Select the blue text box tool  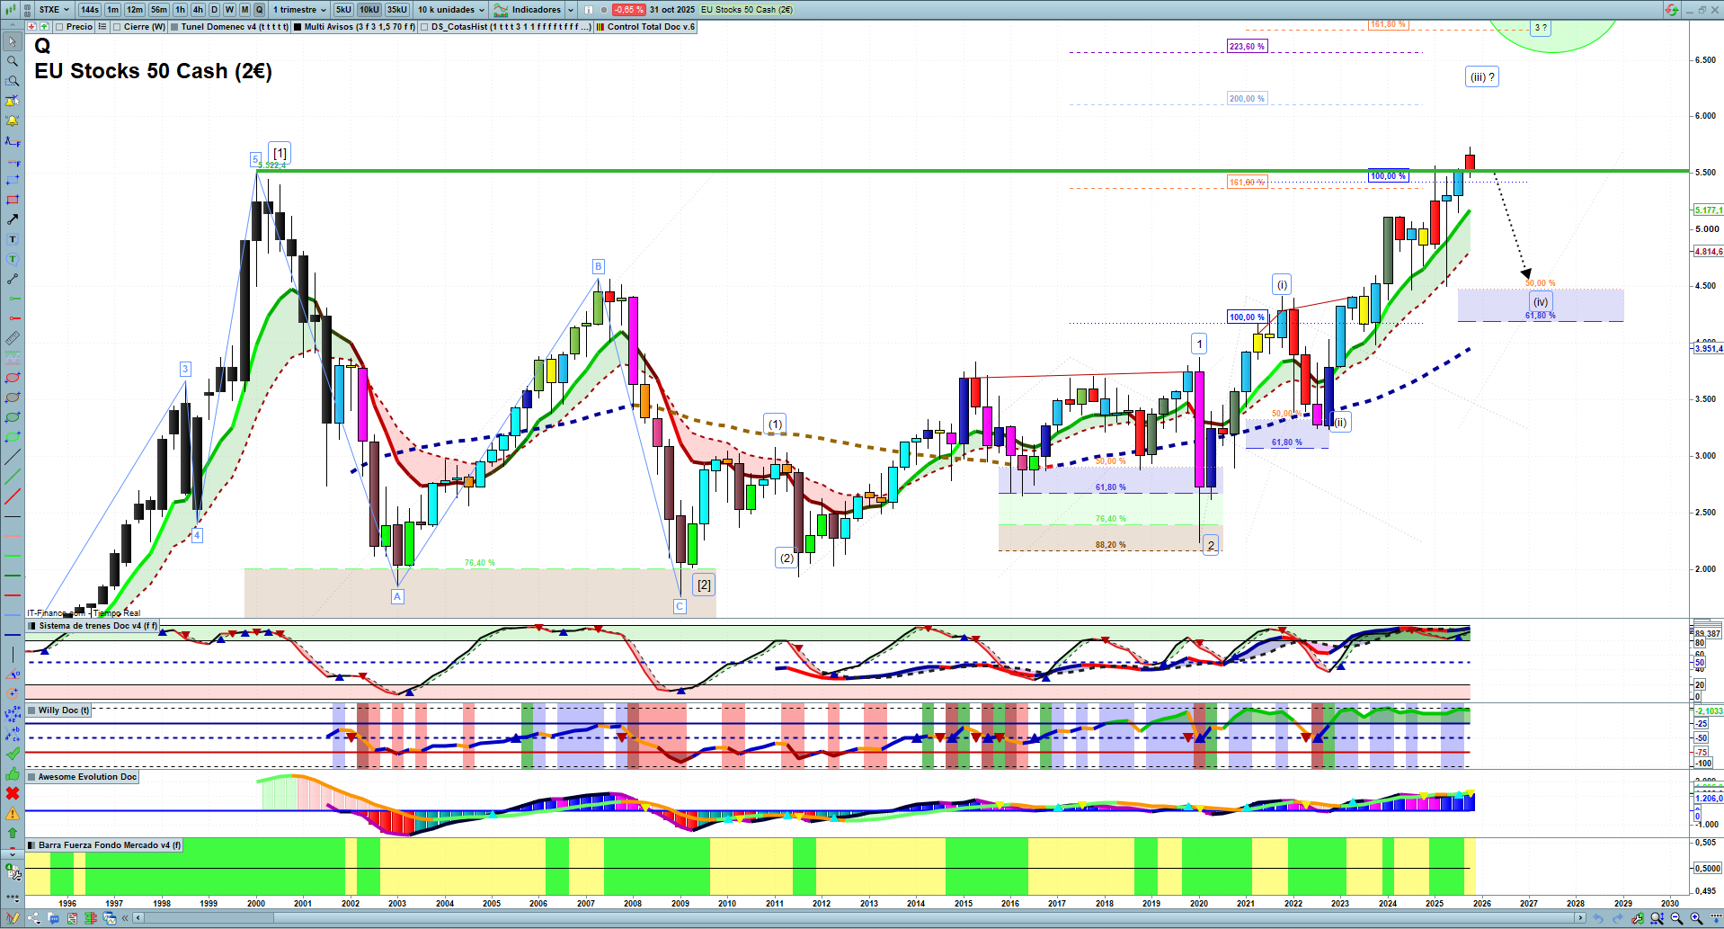[x=13, y=239]
